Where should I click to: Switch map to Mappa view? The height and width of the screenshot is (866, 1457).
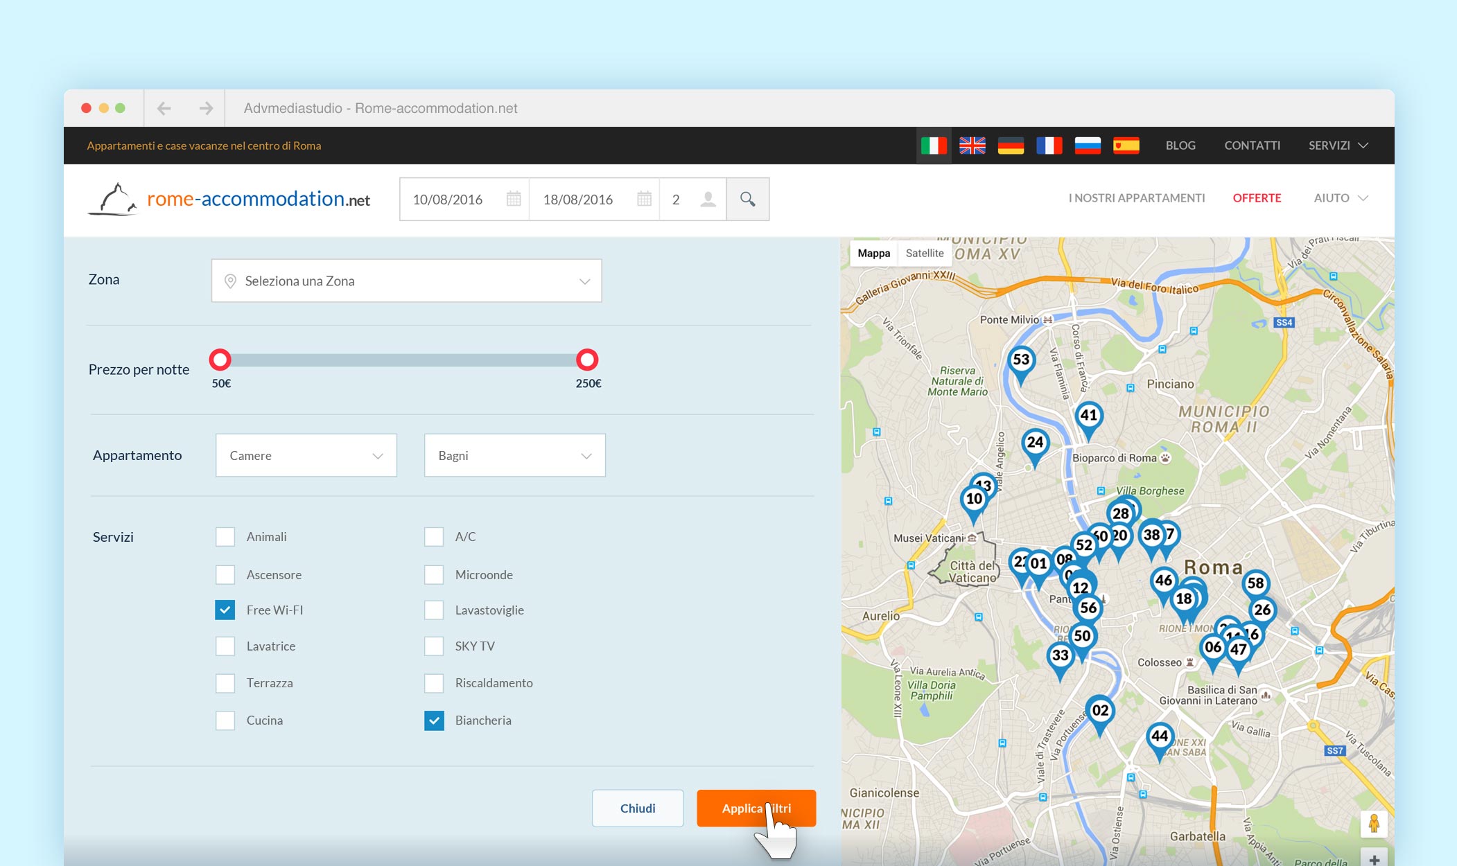click(x=873, y=253)
